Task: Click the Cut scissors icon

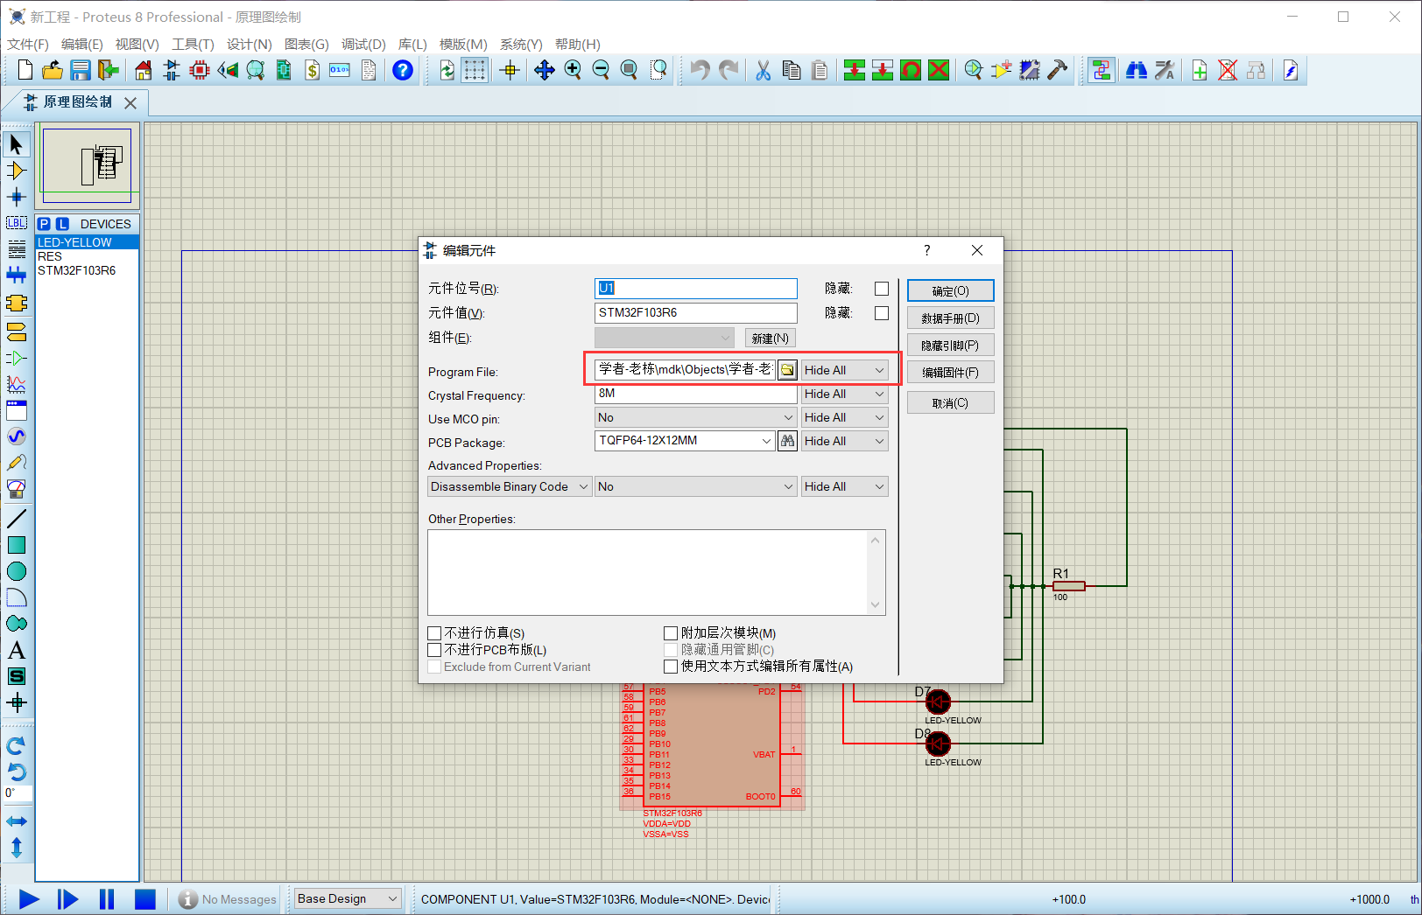Action: tap(764, 70)
